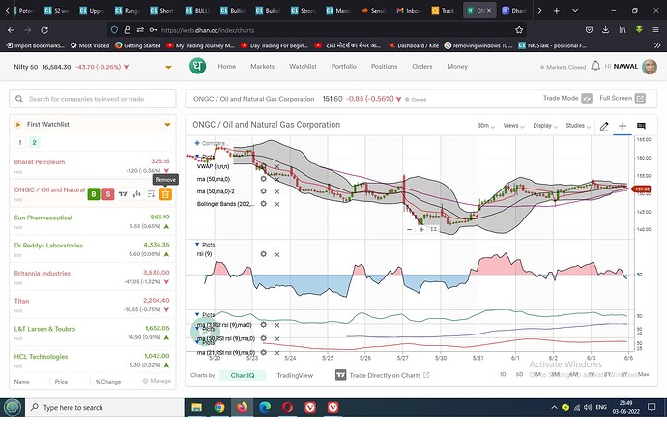
Task: Open the 30m interval dropdown
Action: (x=486, y=126)
